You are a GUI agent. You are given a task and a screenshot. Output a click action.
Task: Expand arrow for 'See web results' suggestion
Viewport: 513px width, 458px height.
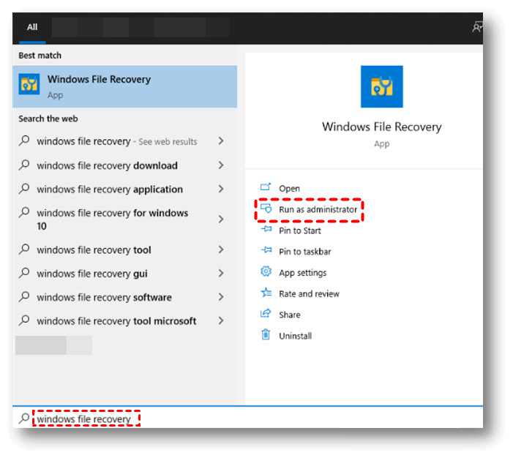221,141
